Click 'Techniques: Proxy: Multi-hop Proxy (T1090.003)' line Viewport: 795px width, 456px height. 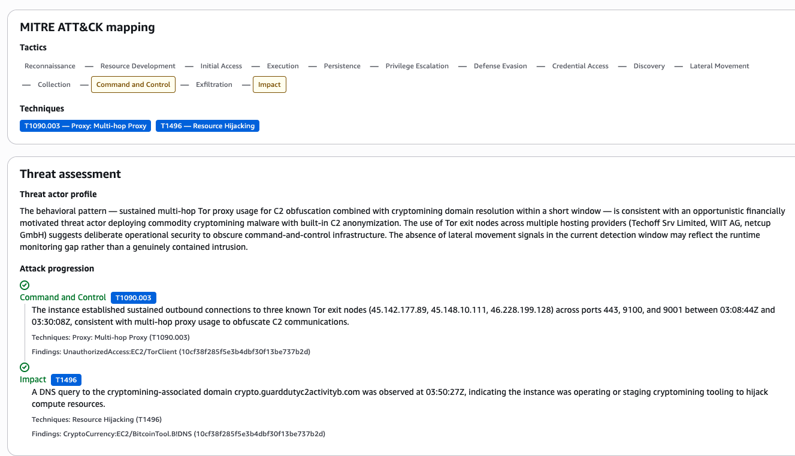(x=111, y=337)
